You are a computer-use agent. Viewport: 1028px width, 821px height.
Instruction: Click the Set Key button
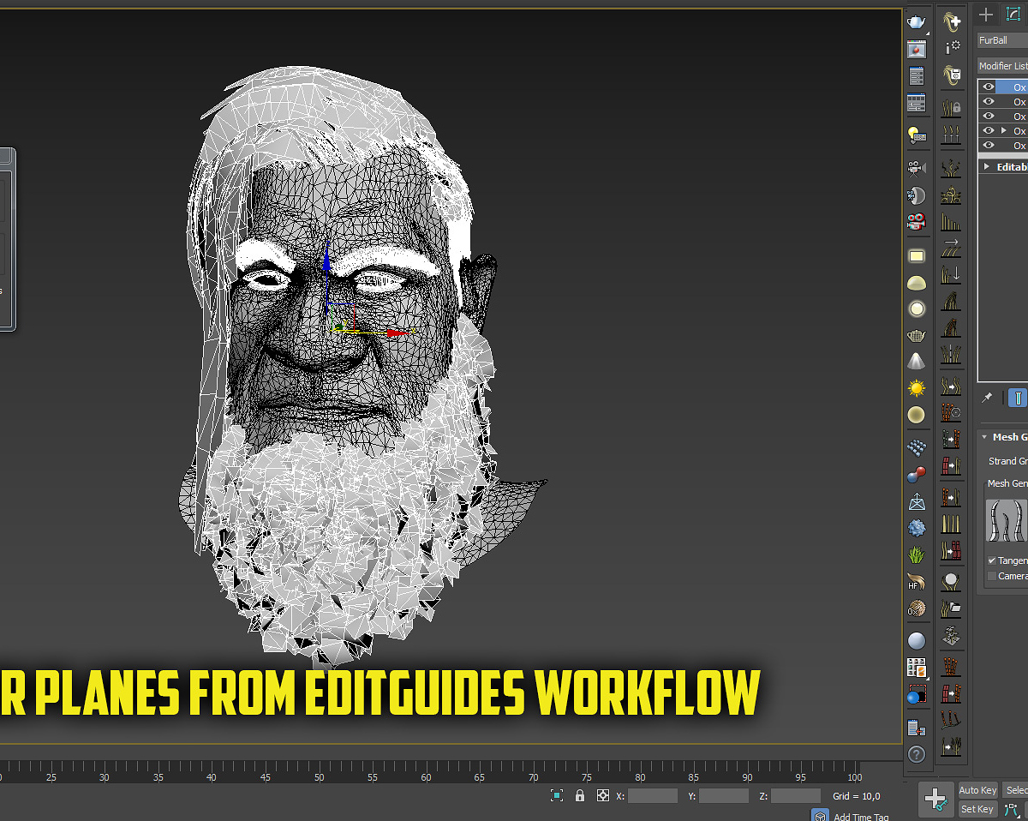[x=977, y=809]
